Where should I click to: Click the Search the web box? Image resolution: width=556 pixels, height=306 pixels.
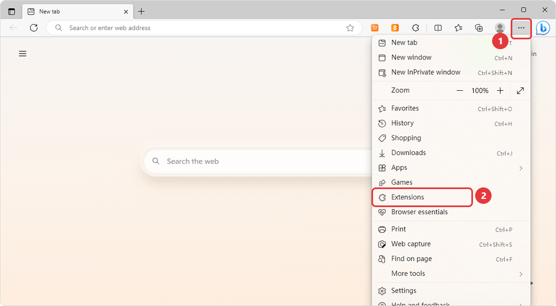point(257,161)
